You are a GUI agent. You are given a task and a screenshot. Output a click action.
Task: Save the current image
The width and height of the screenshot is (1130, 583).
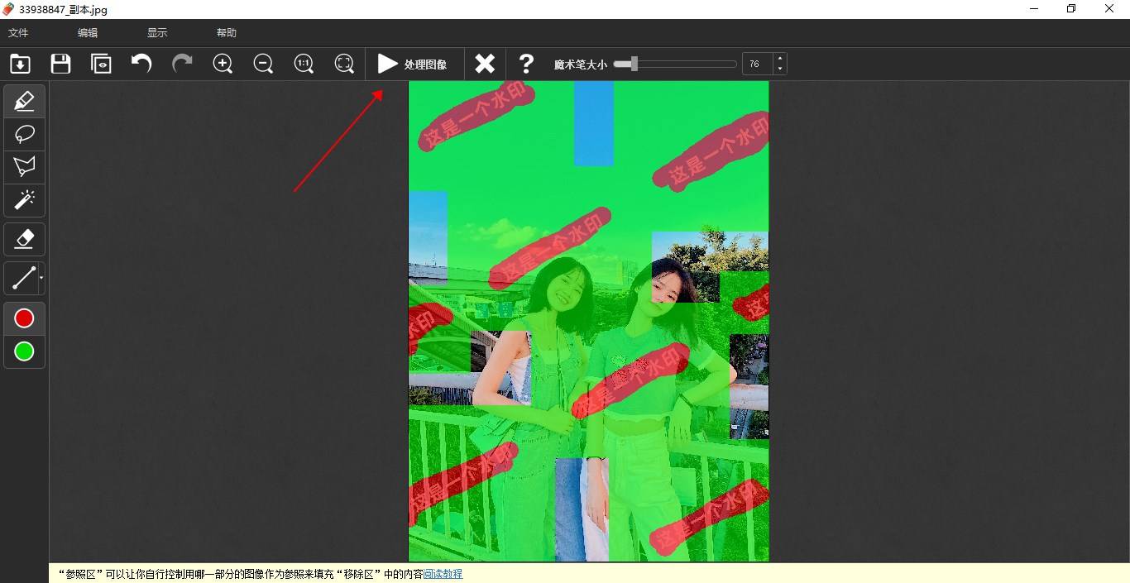60,64
